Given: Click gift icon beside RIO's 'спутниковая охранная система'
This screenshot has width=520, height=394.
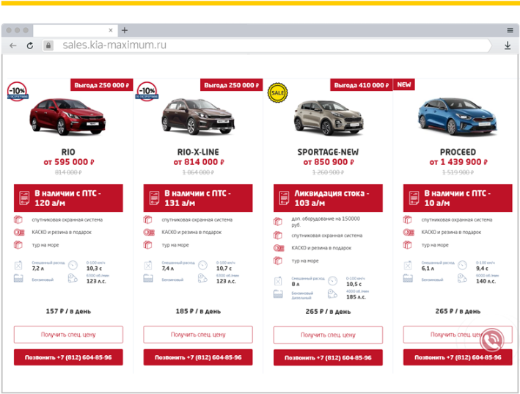Looking at the screenshot, I should (18, 219).
